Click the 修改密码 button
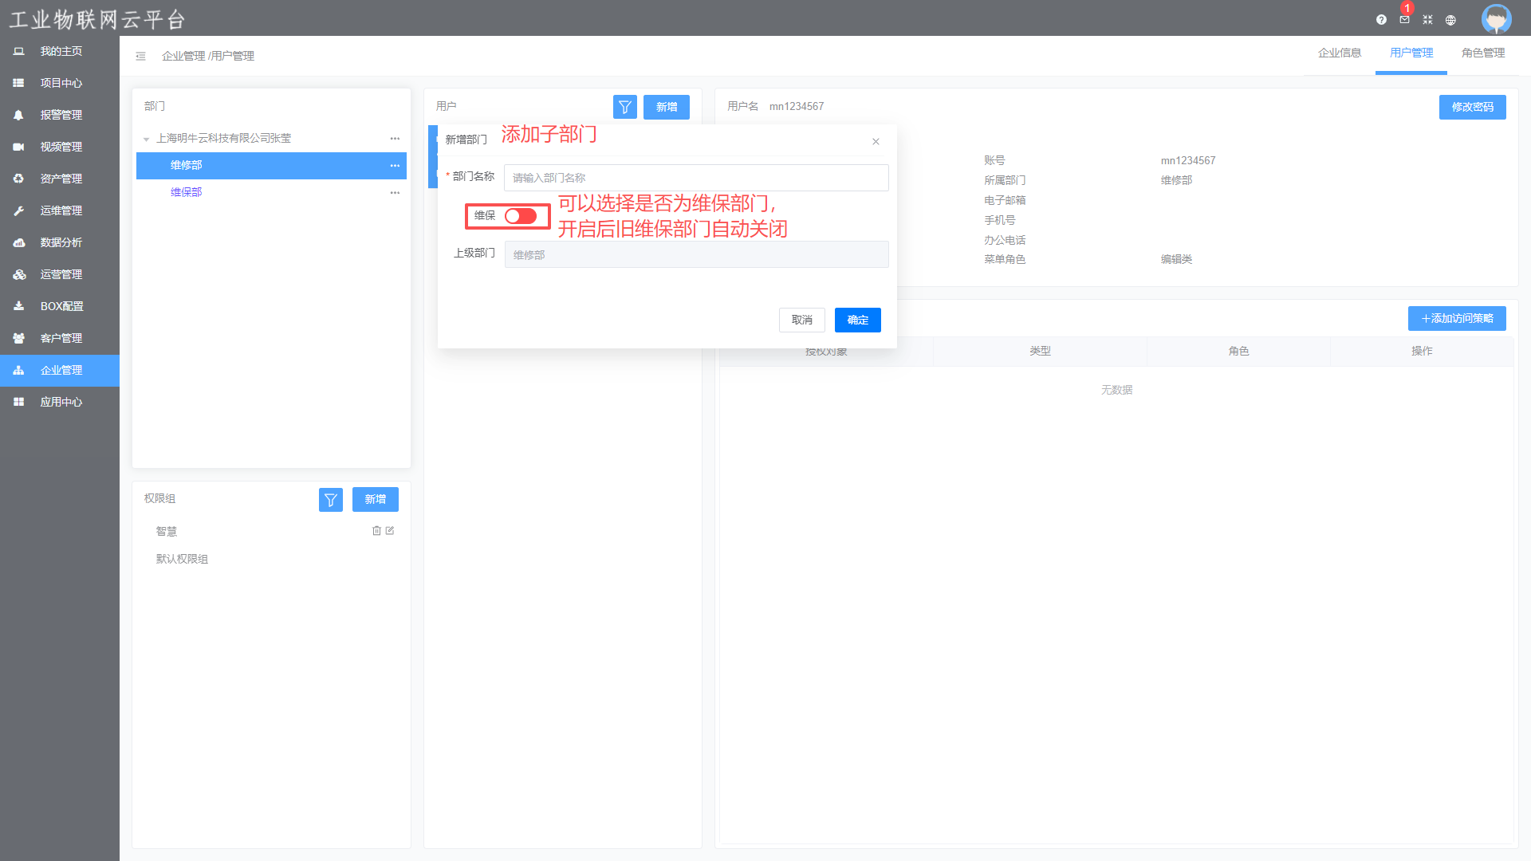This screenshot has width=1531, height=861. pos(1472,107)
